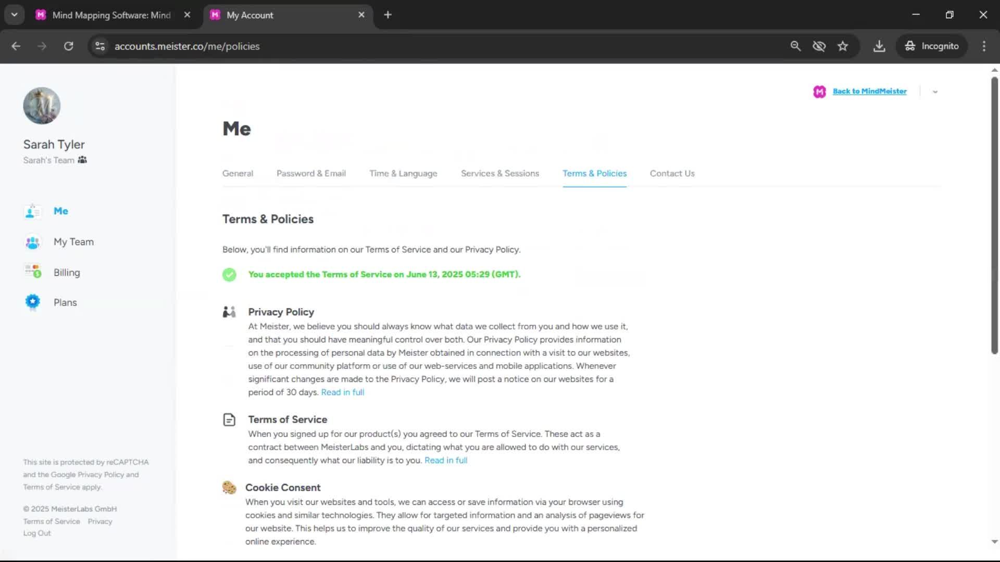Click the Terms of Service accepted notice
The width and height of the screenshot is (1000, 562).
[x=384, y=274]
